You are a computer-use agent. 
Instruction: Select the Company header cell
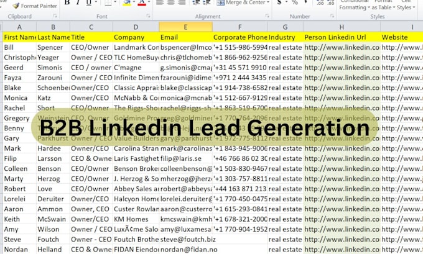point(136,37)
